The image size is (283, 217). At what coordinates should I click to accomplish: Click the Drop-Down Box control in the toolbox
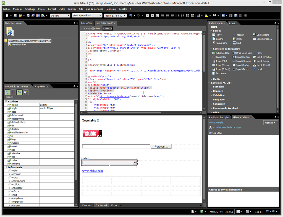point(242,53)
